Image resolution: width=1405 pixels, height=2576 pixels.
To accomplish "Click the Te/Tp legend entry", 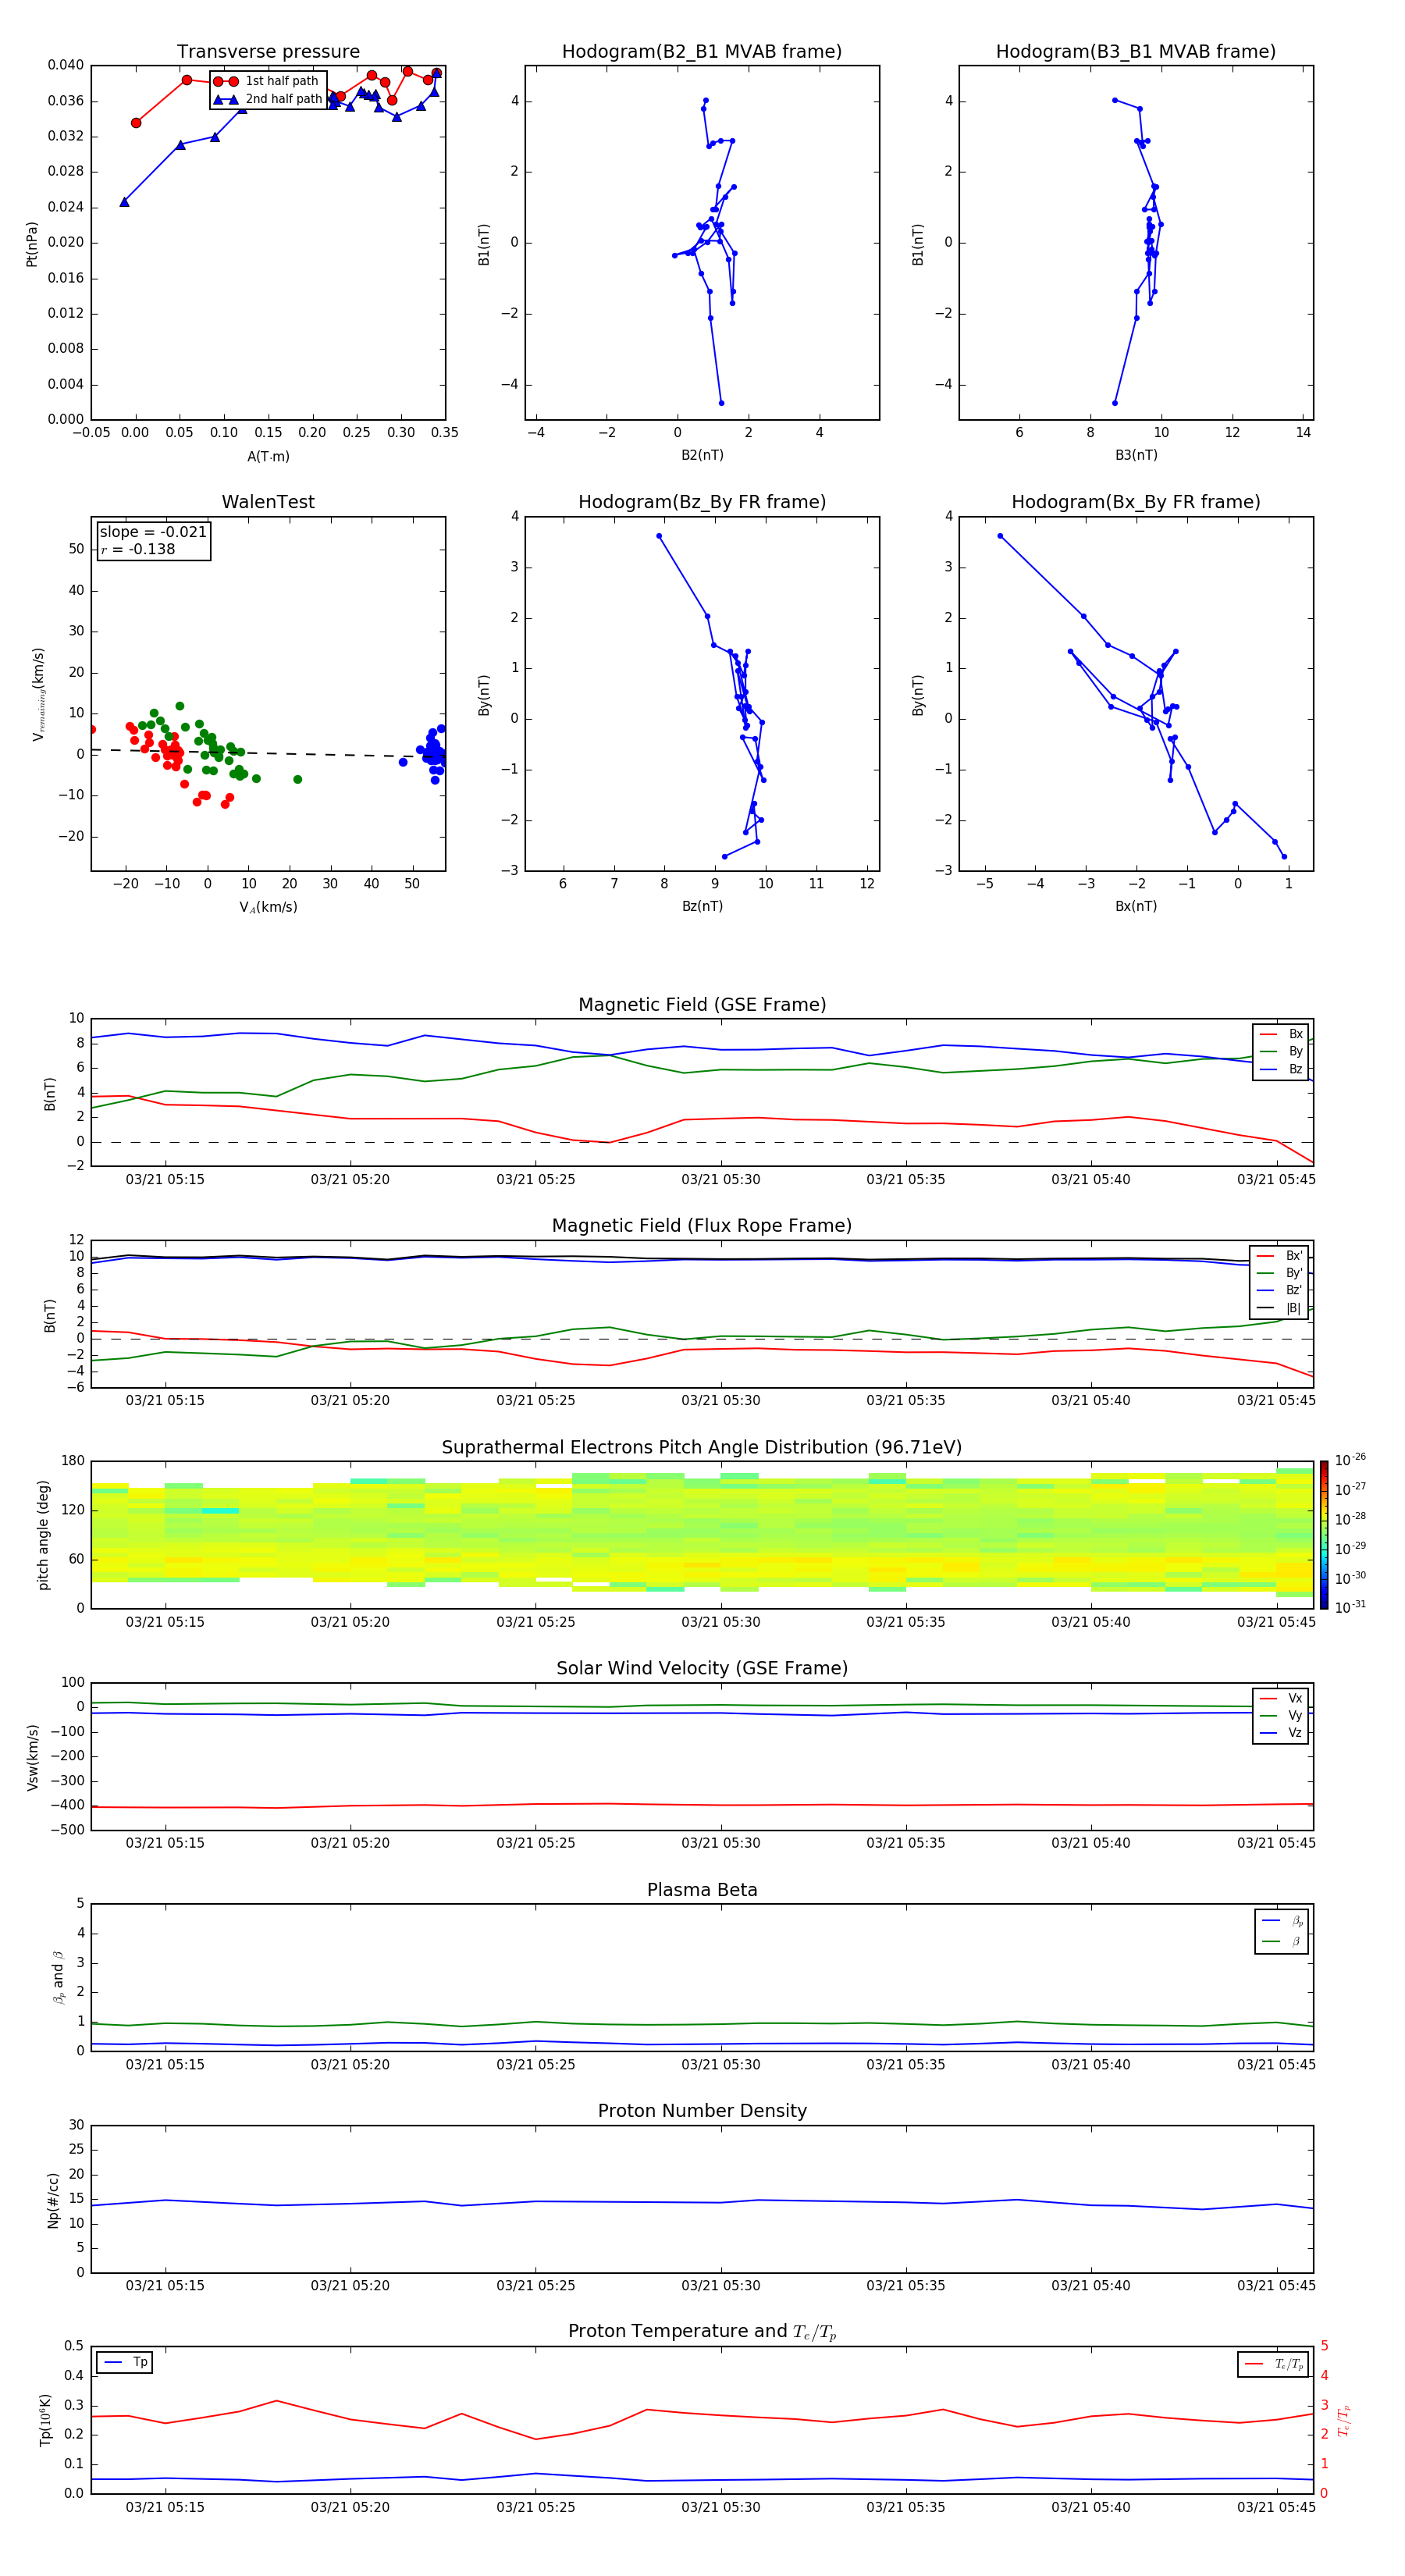I will [1274, 2364].
